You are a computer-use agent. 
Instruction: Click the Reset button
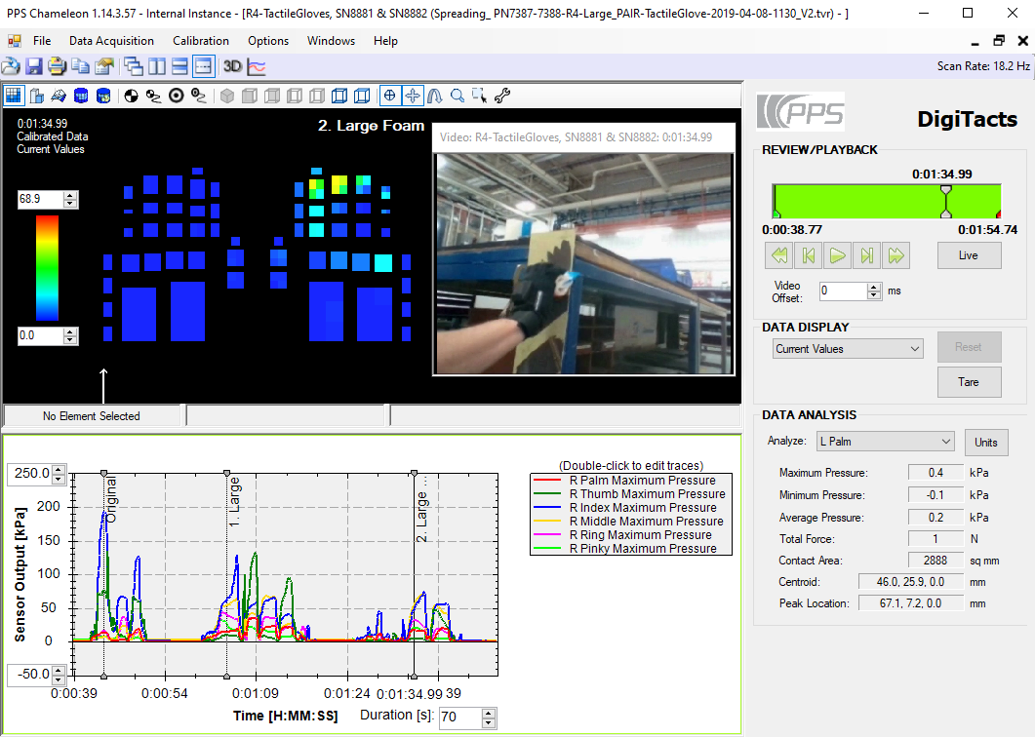point(969,347)
